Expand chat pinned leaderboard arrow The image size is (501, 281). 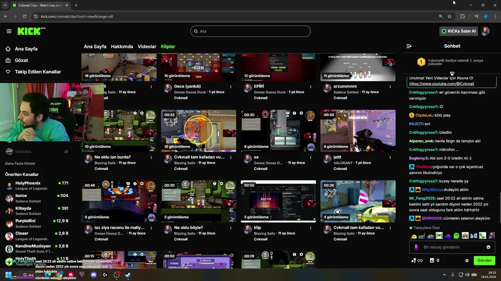[452, 73]
